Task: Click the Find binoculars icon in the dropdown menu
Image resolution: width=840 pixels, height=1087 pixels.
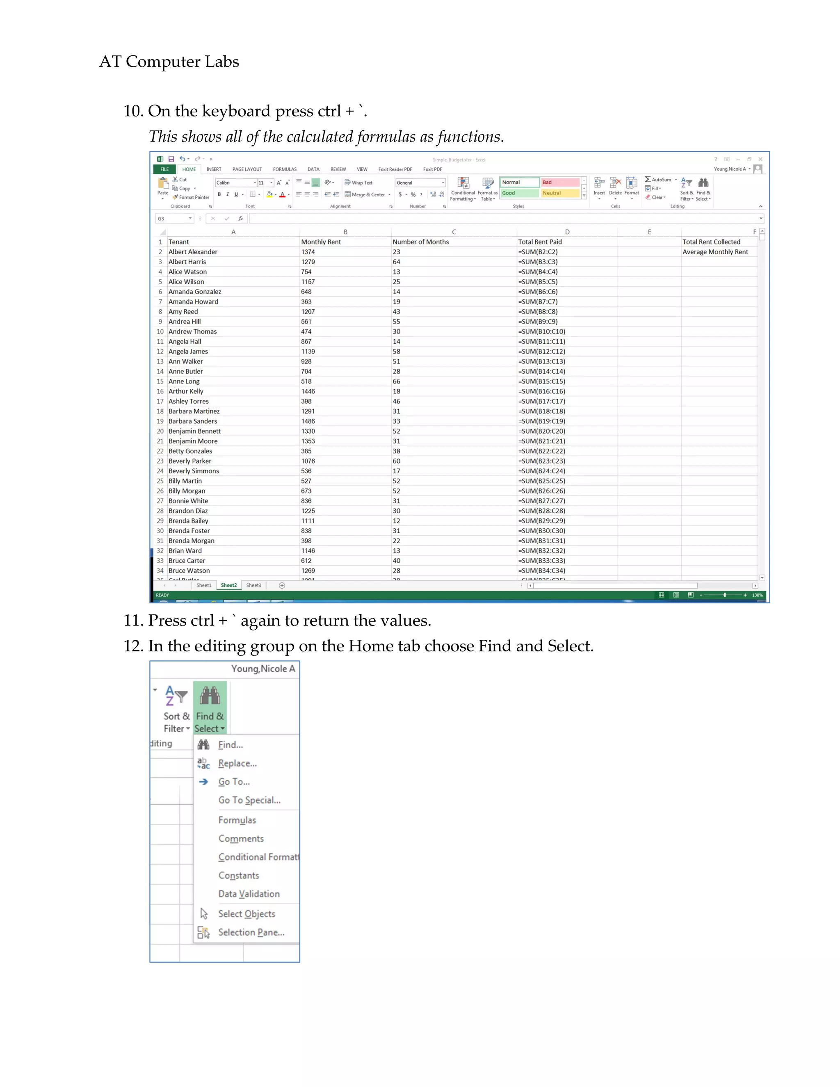Action: (x=203, y=744)
